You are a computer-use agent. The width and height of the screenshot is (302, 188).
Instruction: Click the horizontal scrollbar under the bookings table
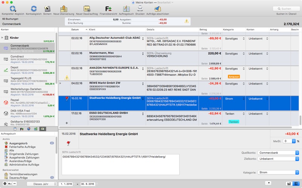175,127
